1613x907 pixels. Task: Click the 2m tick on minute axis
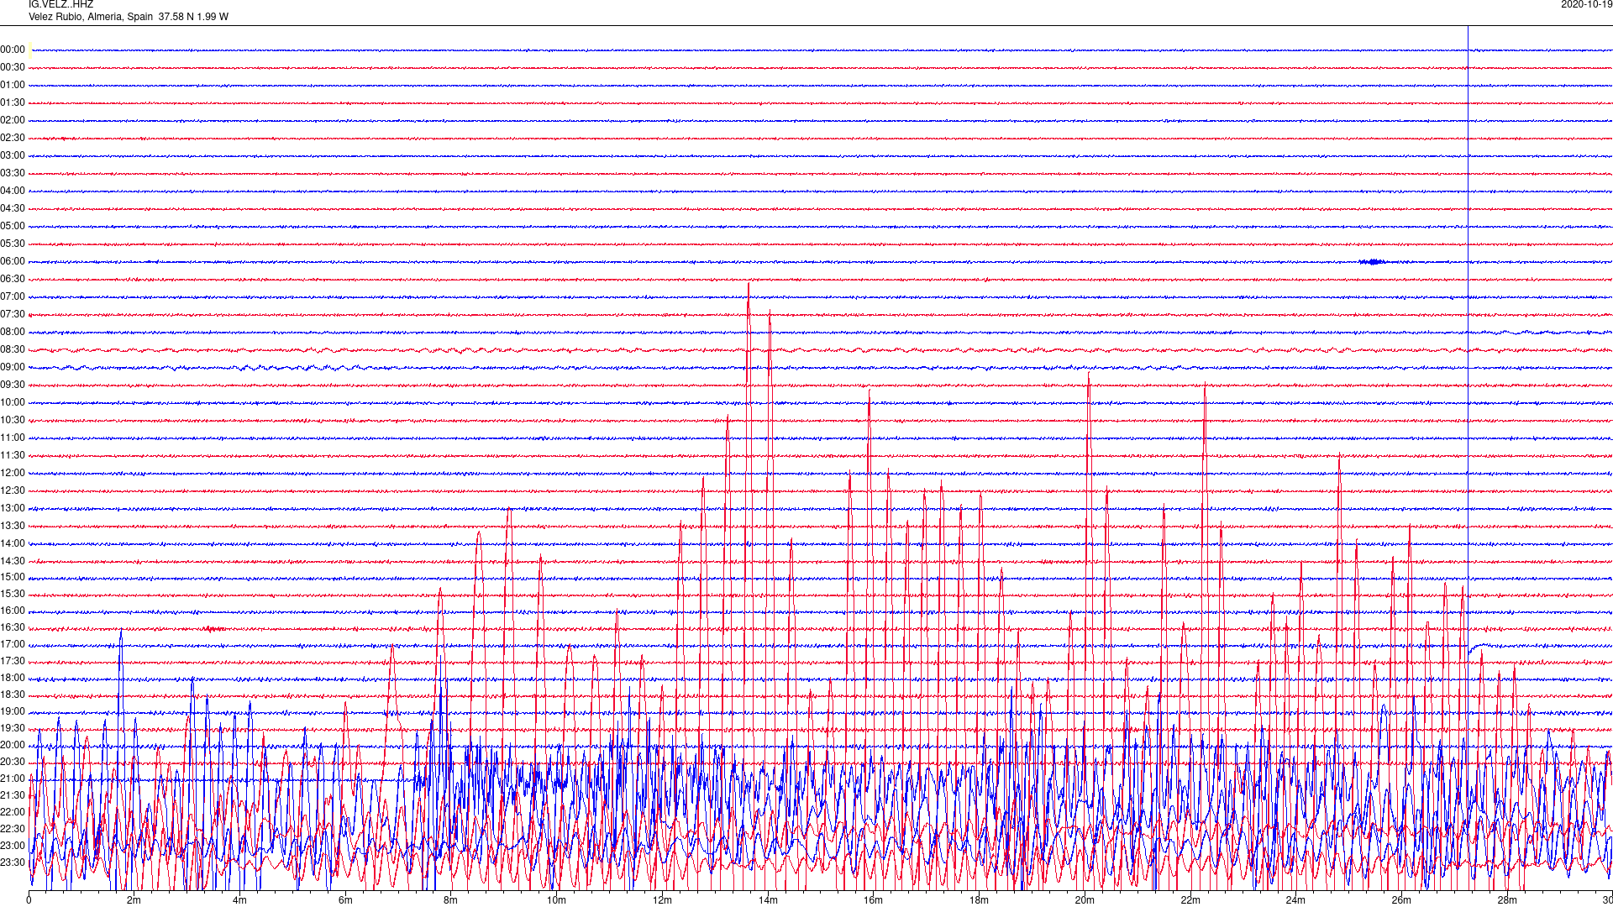pyautogui.click(x=134, y=900)
